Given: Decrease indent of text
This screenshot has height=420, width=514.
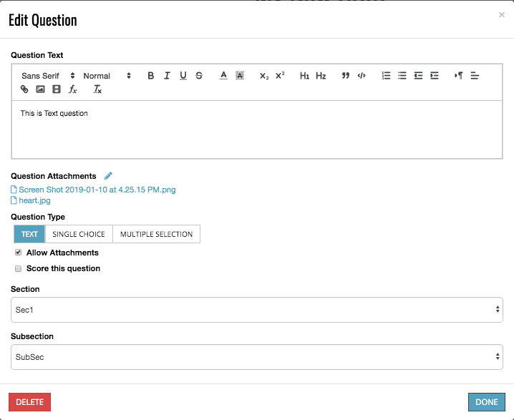Looking at the screenshot, I should click(x=418, y=76).
